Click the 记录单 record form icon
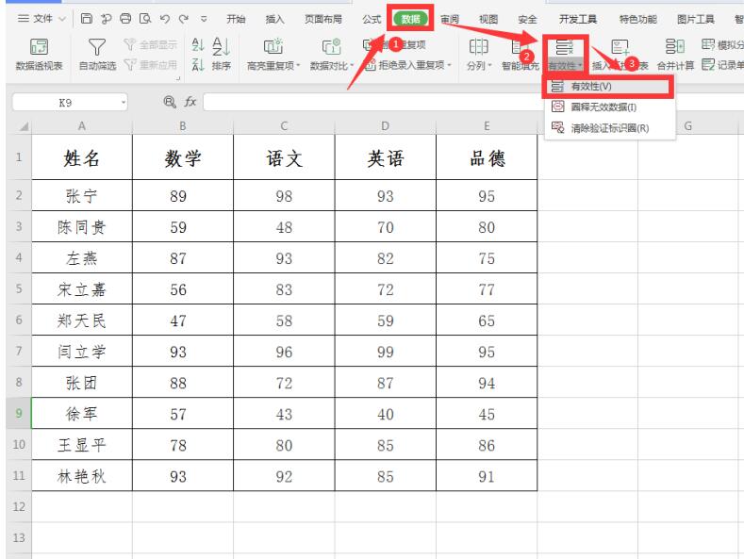This screenshot has width=744, height=559. coord(708,64)
